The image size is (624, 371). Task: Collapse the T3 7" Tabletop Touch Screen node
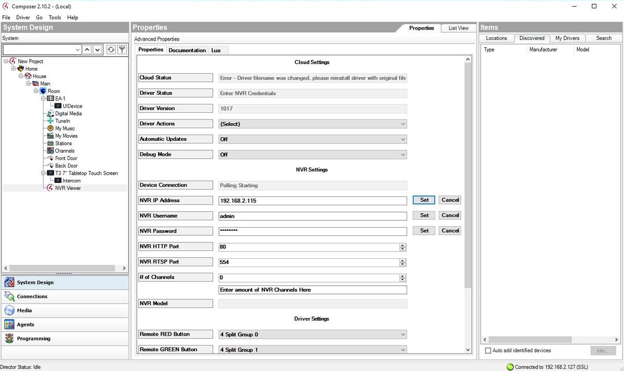pos(44,174)
